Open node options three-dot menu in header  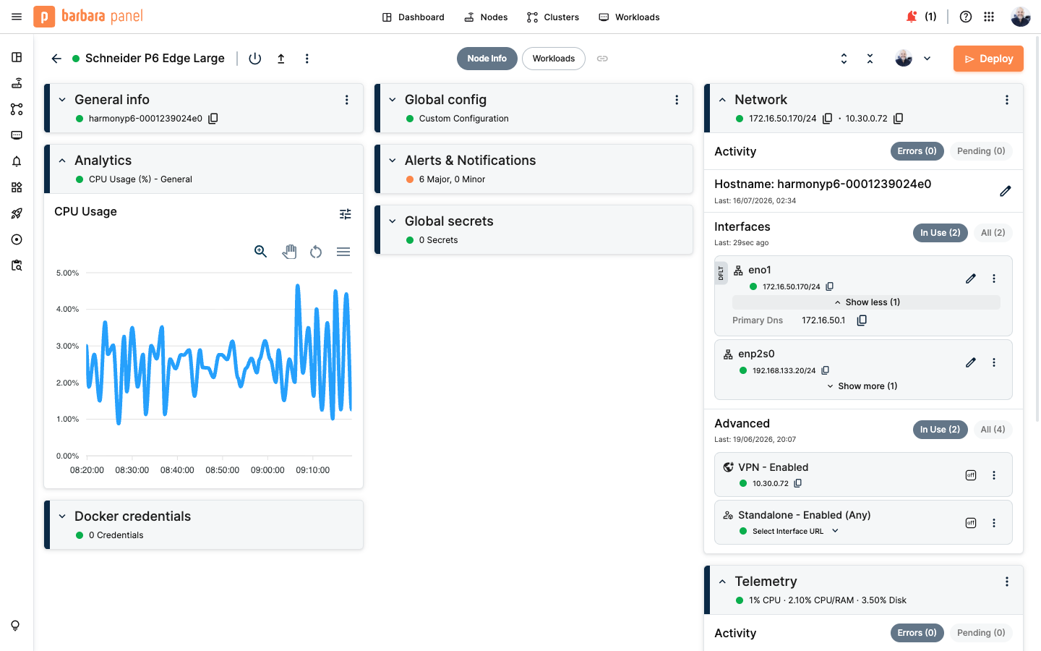[x=307, y=59]
